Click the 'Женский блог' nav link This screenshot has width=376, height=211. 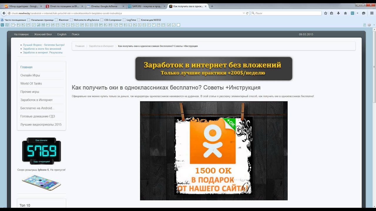click(43, 34)
